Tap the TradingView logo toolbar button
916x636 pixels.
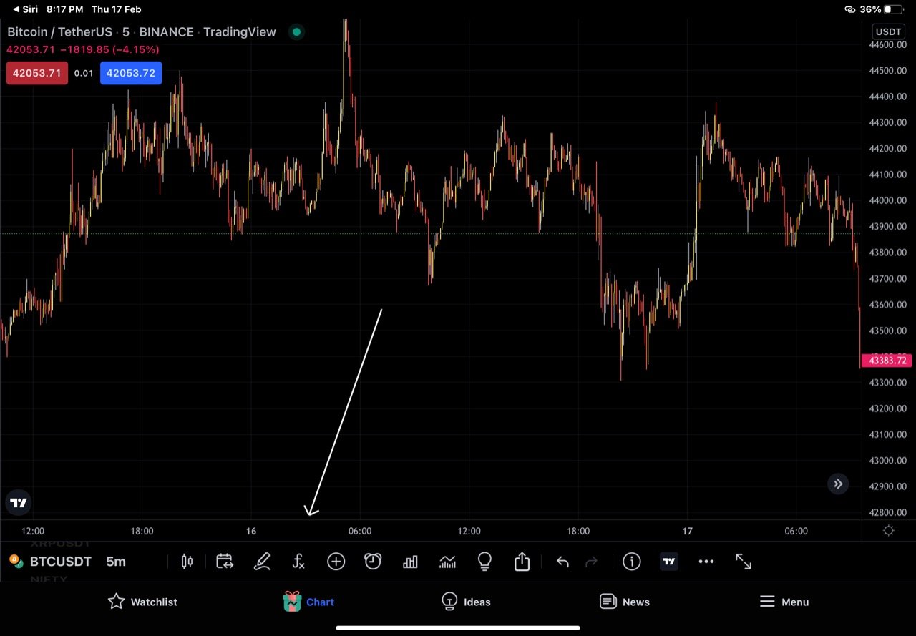[669, 562]
